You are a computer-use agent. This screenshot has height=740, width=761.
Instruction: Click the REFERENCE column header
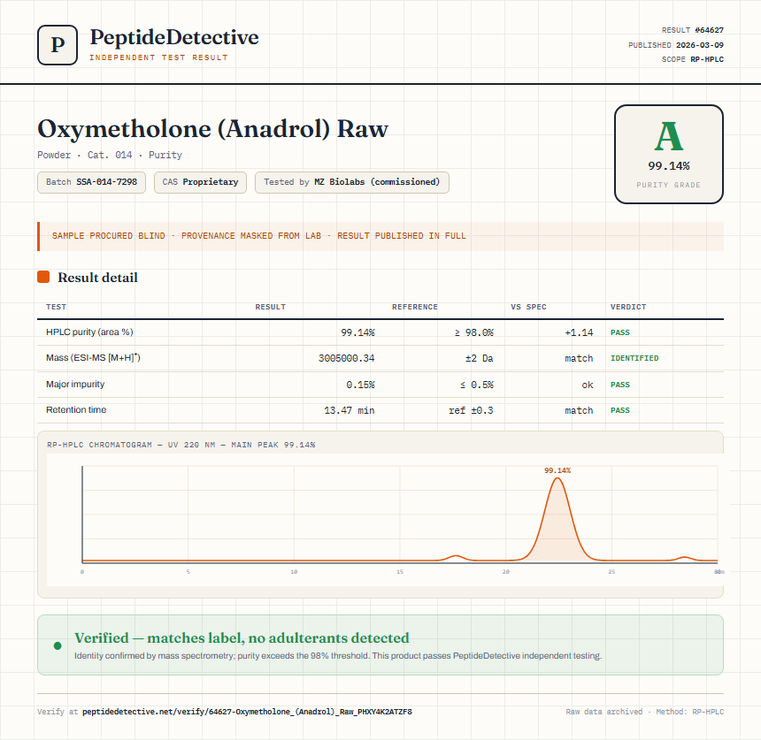pyautogui.click(x=415, y=307)
